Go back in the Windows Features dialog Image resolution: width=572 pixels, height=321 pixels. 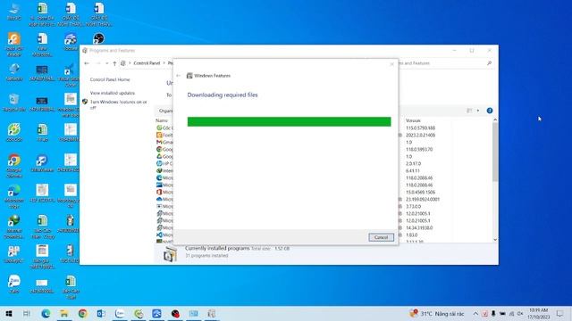[x=179, y=76]
